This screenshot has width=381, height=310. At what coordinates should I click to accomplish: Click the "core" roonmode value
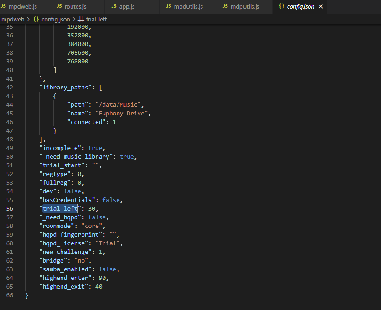tap(92, 226)
